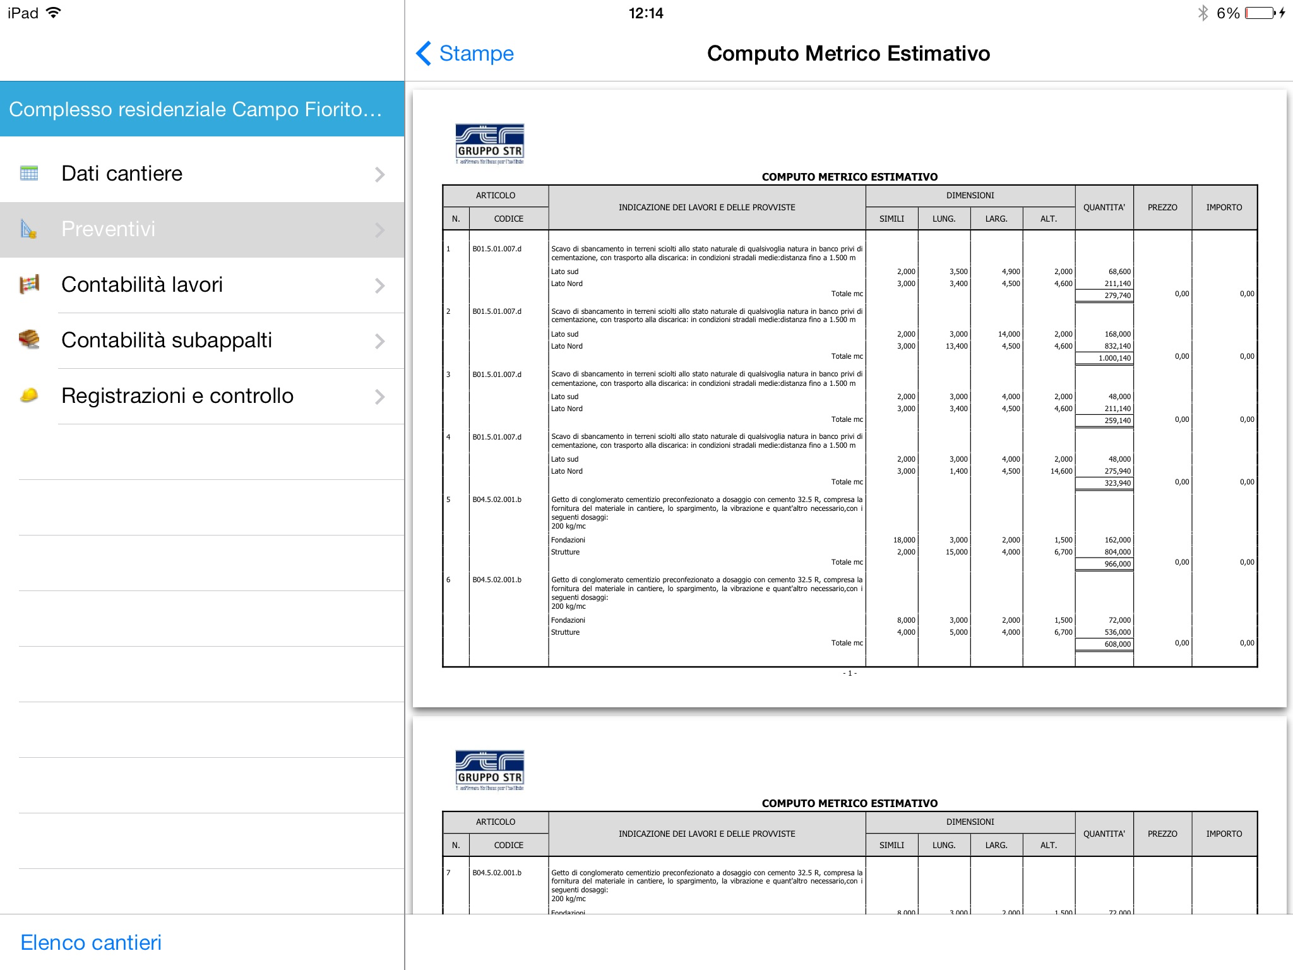Tap page two's ARTICOLO column header
The height and width of the screenshot is (970, 1293).
pos(496,822)
